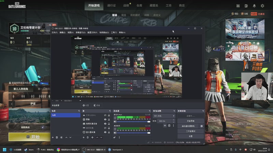Mute the desktop audio speaker icon
The width and height of the screenshot is (273, 153).
tap(115, 133)
